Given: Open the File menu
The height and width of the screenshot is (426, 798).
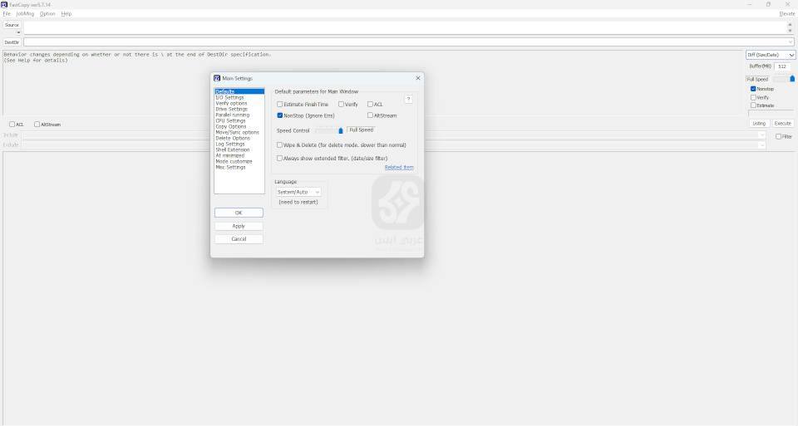Looking at the screenshot, I should pos(7,14).
